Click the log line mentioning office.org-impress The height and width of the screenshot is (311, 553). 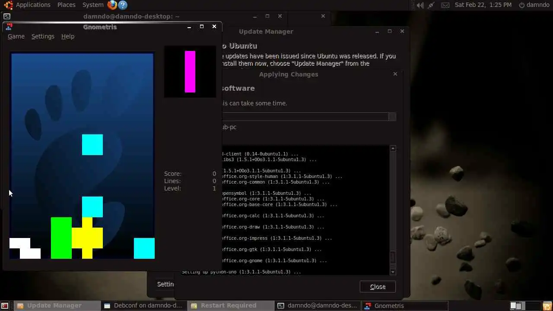(x=277, y=238)
